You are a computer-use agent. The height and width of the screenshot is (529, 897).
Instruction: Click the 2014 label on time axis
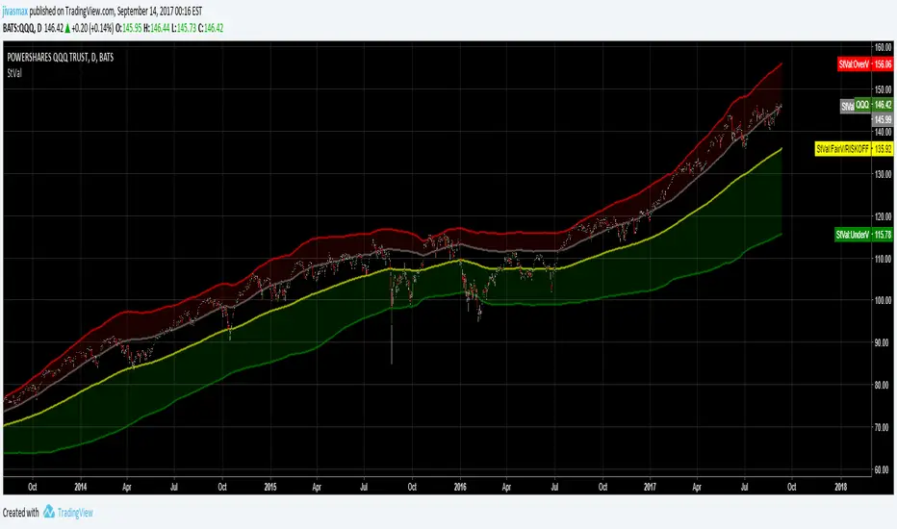click(x=81, y=487)
